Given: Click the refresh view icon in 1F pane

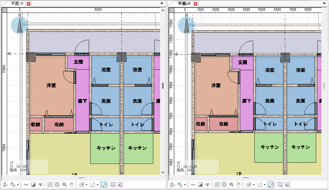Looking at the screenshot, I should pos(50,185).
